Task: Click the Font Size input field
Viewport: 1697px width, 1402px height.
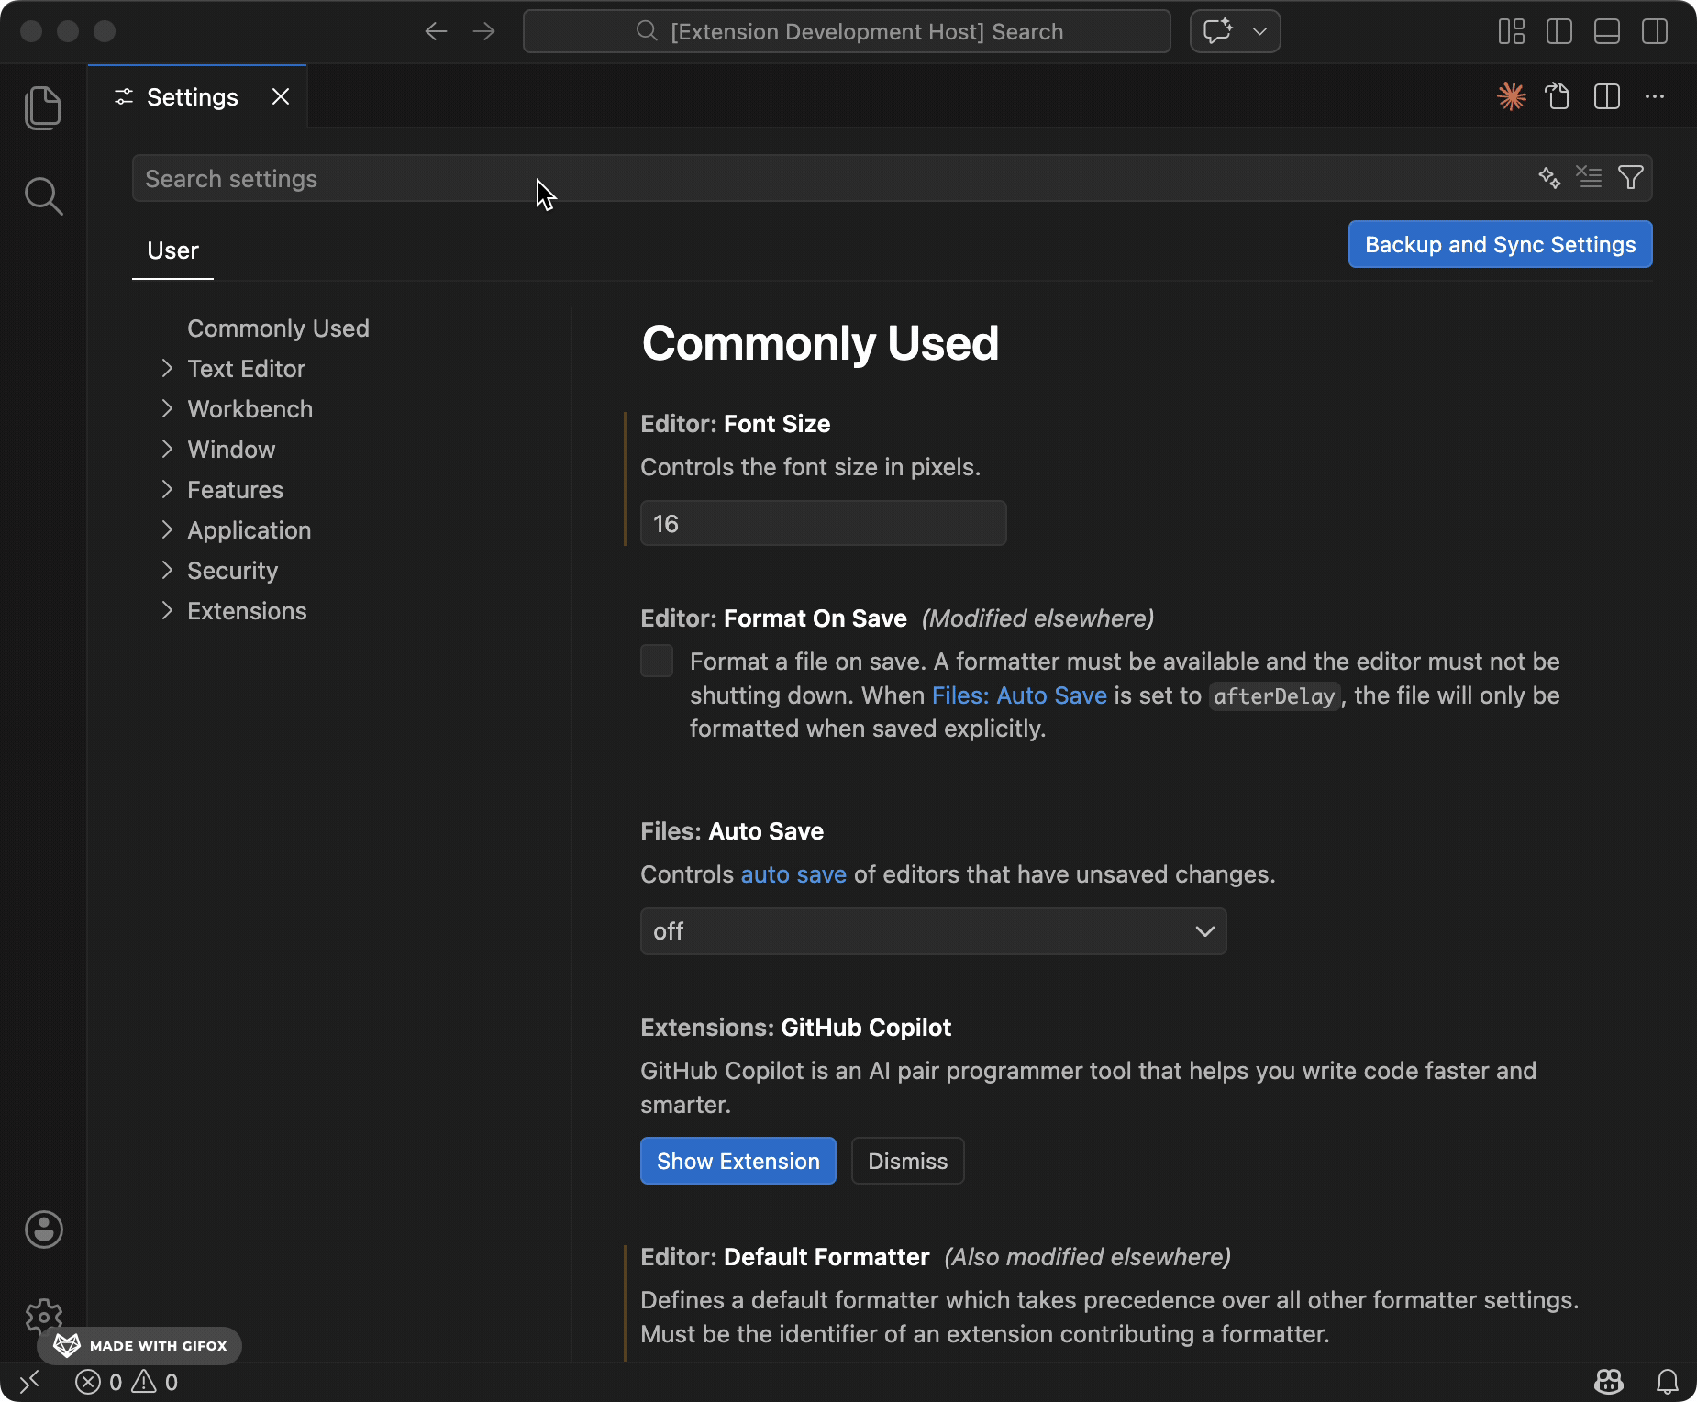Action: coord(823,524)
